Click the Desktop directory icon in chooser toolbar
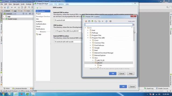Viewport: 172px width, 96px height. 89,21
